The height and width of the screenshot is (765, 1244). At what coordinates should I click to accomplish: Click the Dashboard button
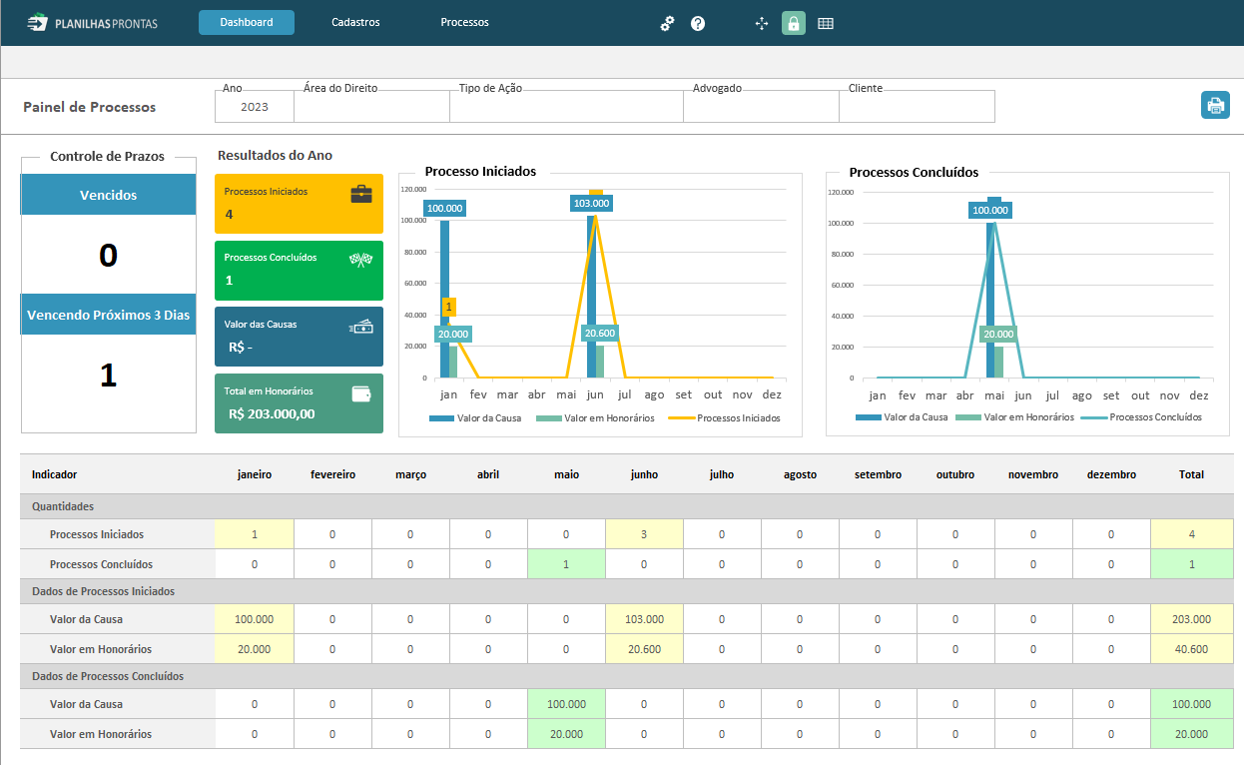pos(247,22)
